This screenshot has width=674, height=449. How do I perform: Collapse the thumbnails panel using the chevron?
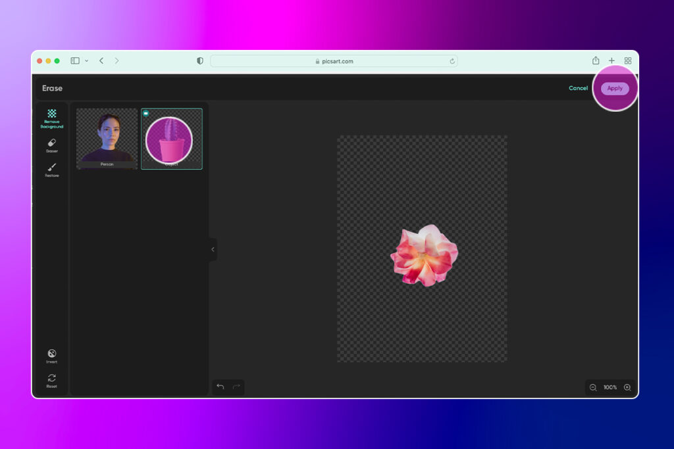[x=213, y=249]
